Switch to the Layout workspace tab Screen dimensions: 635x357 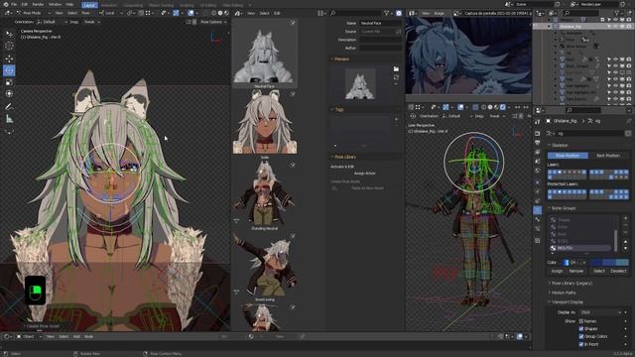tap(89, 5)
